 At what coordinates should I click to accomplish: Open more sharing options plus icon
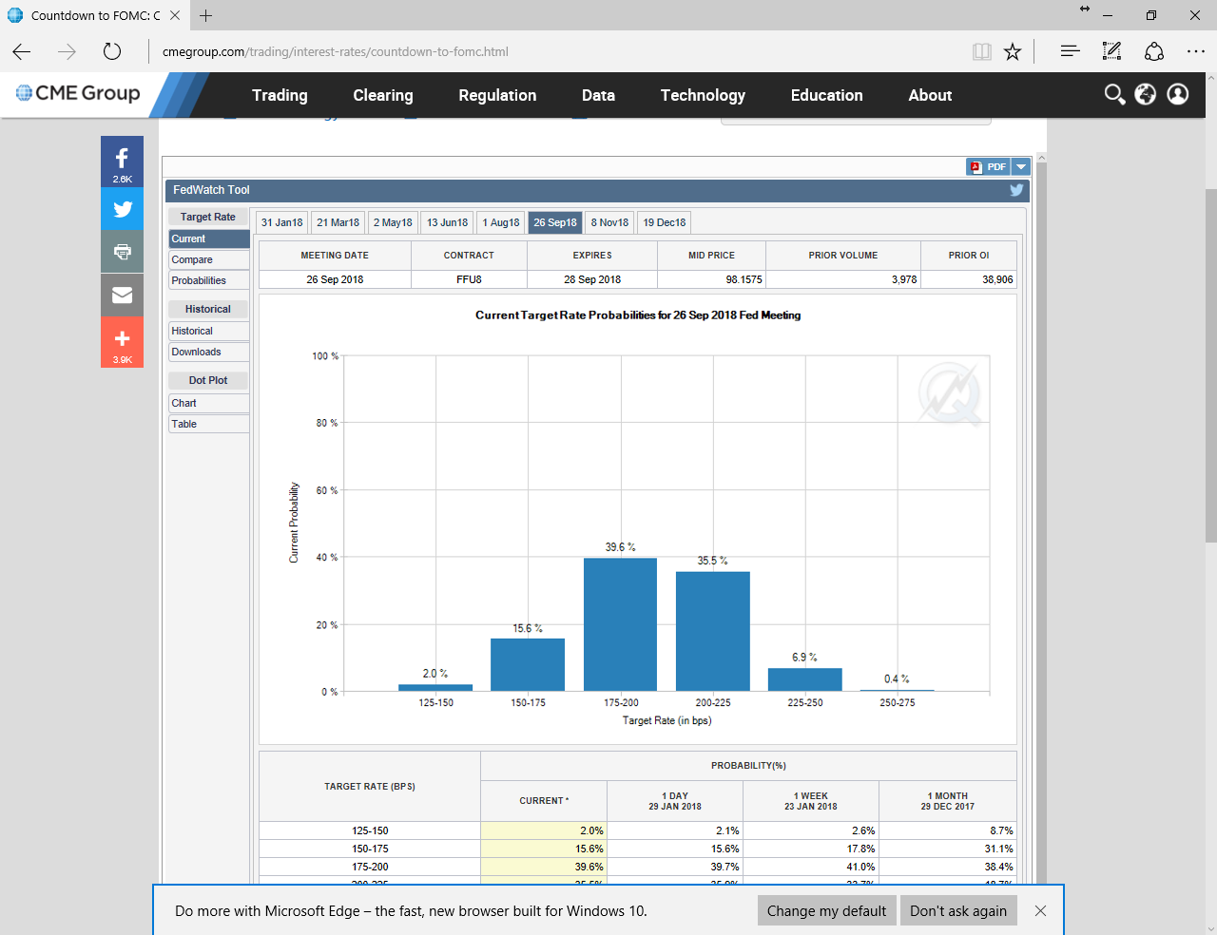pos(122,340)
